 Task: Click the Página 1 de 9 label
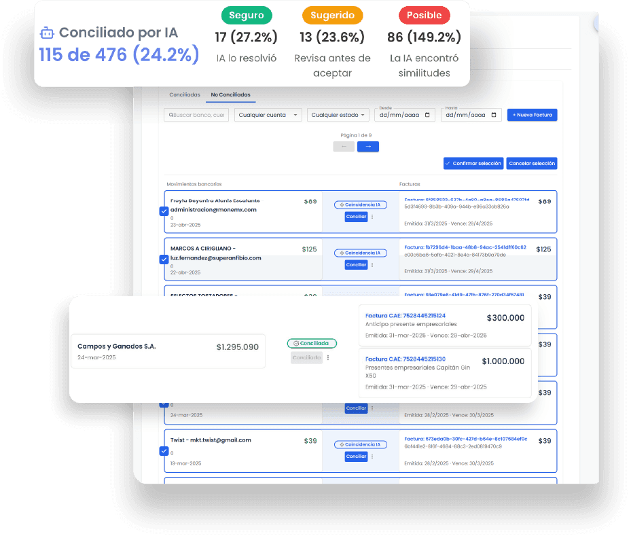point(356,135)
